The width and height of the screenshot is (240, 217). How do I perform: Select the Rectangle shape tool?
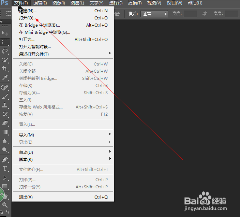(5, 186)
